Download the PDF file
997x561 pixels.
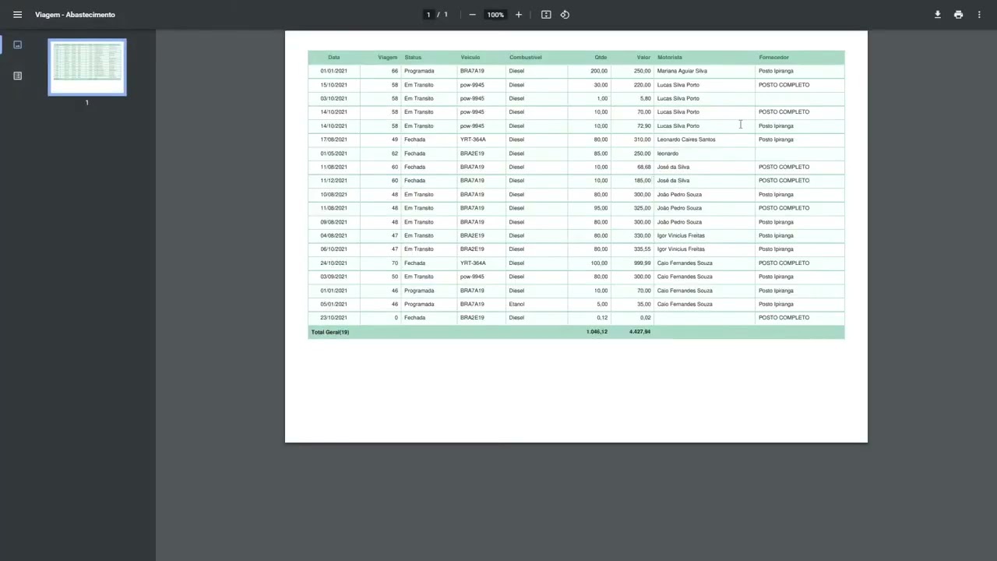point(938,15)
